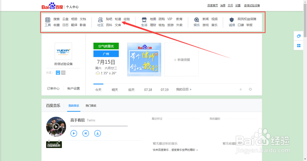Open the feedback chat icon on right sidebar
The height and width of the screenshot is (161, 307).
click(x=299, y=36)
